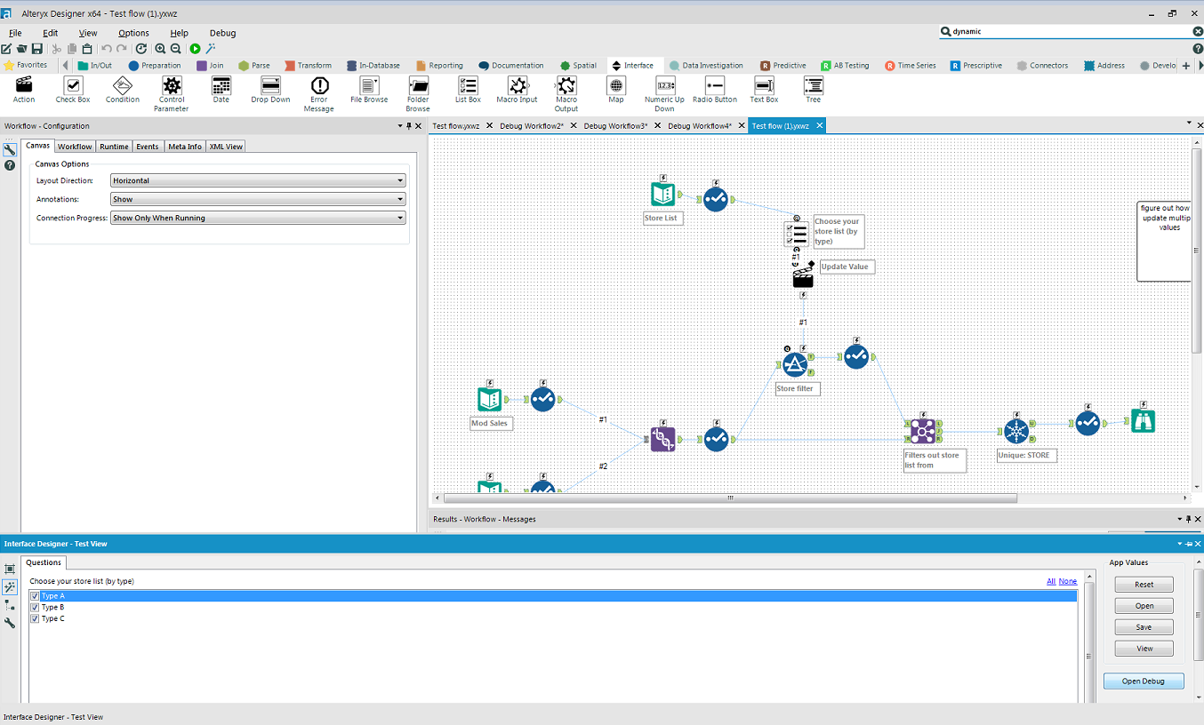This screenshot has width=1204, height=725.
Task: Open the Predictive tool category
Action: pos(783,66)
